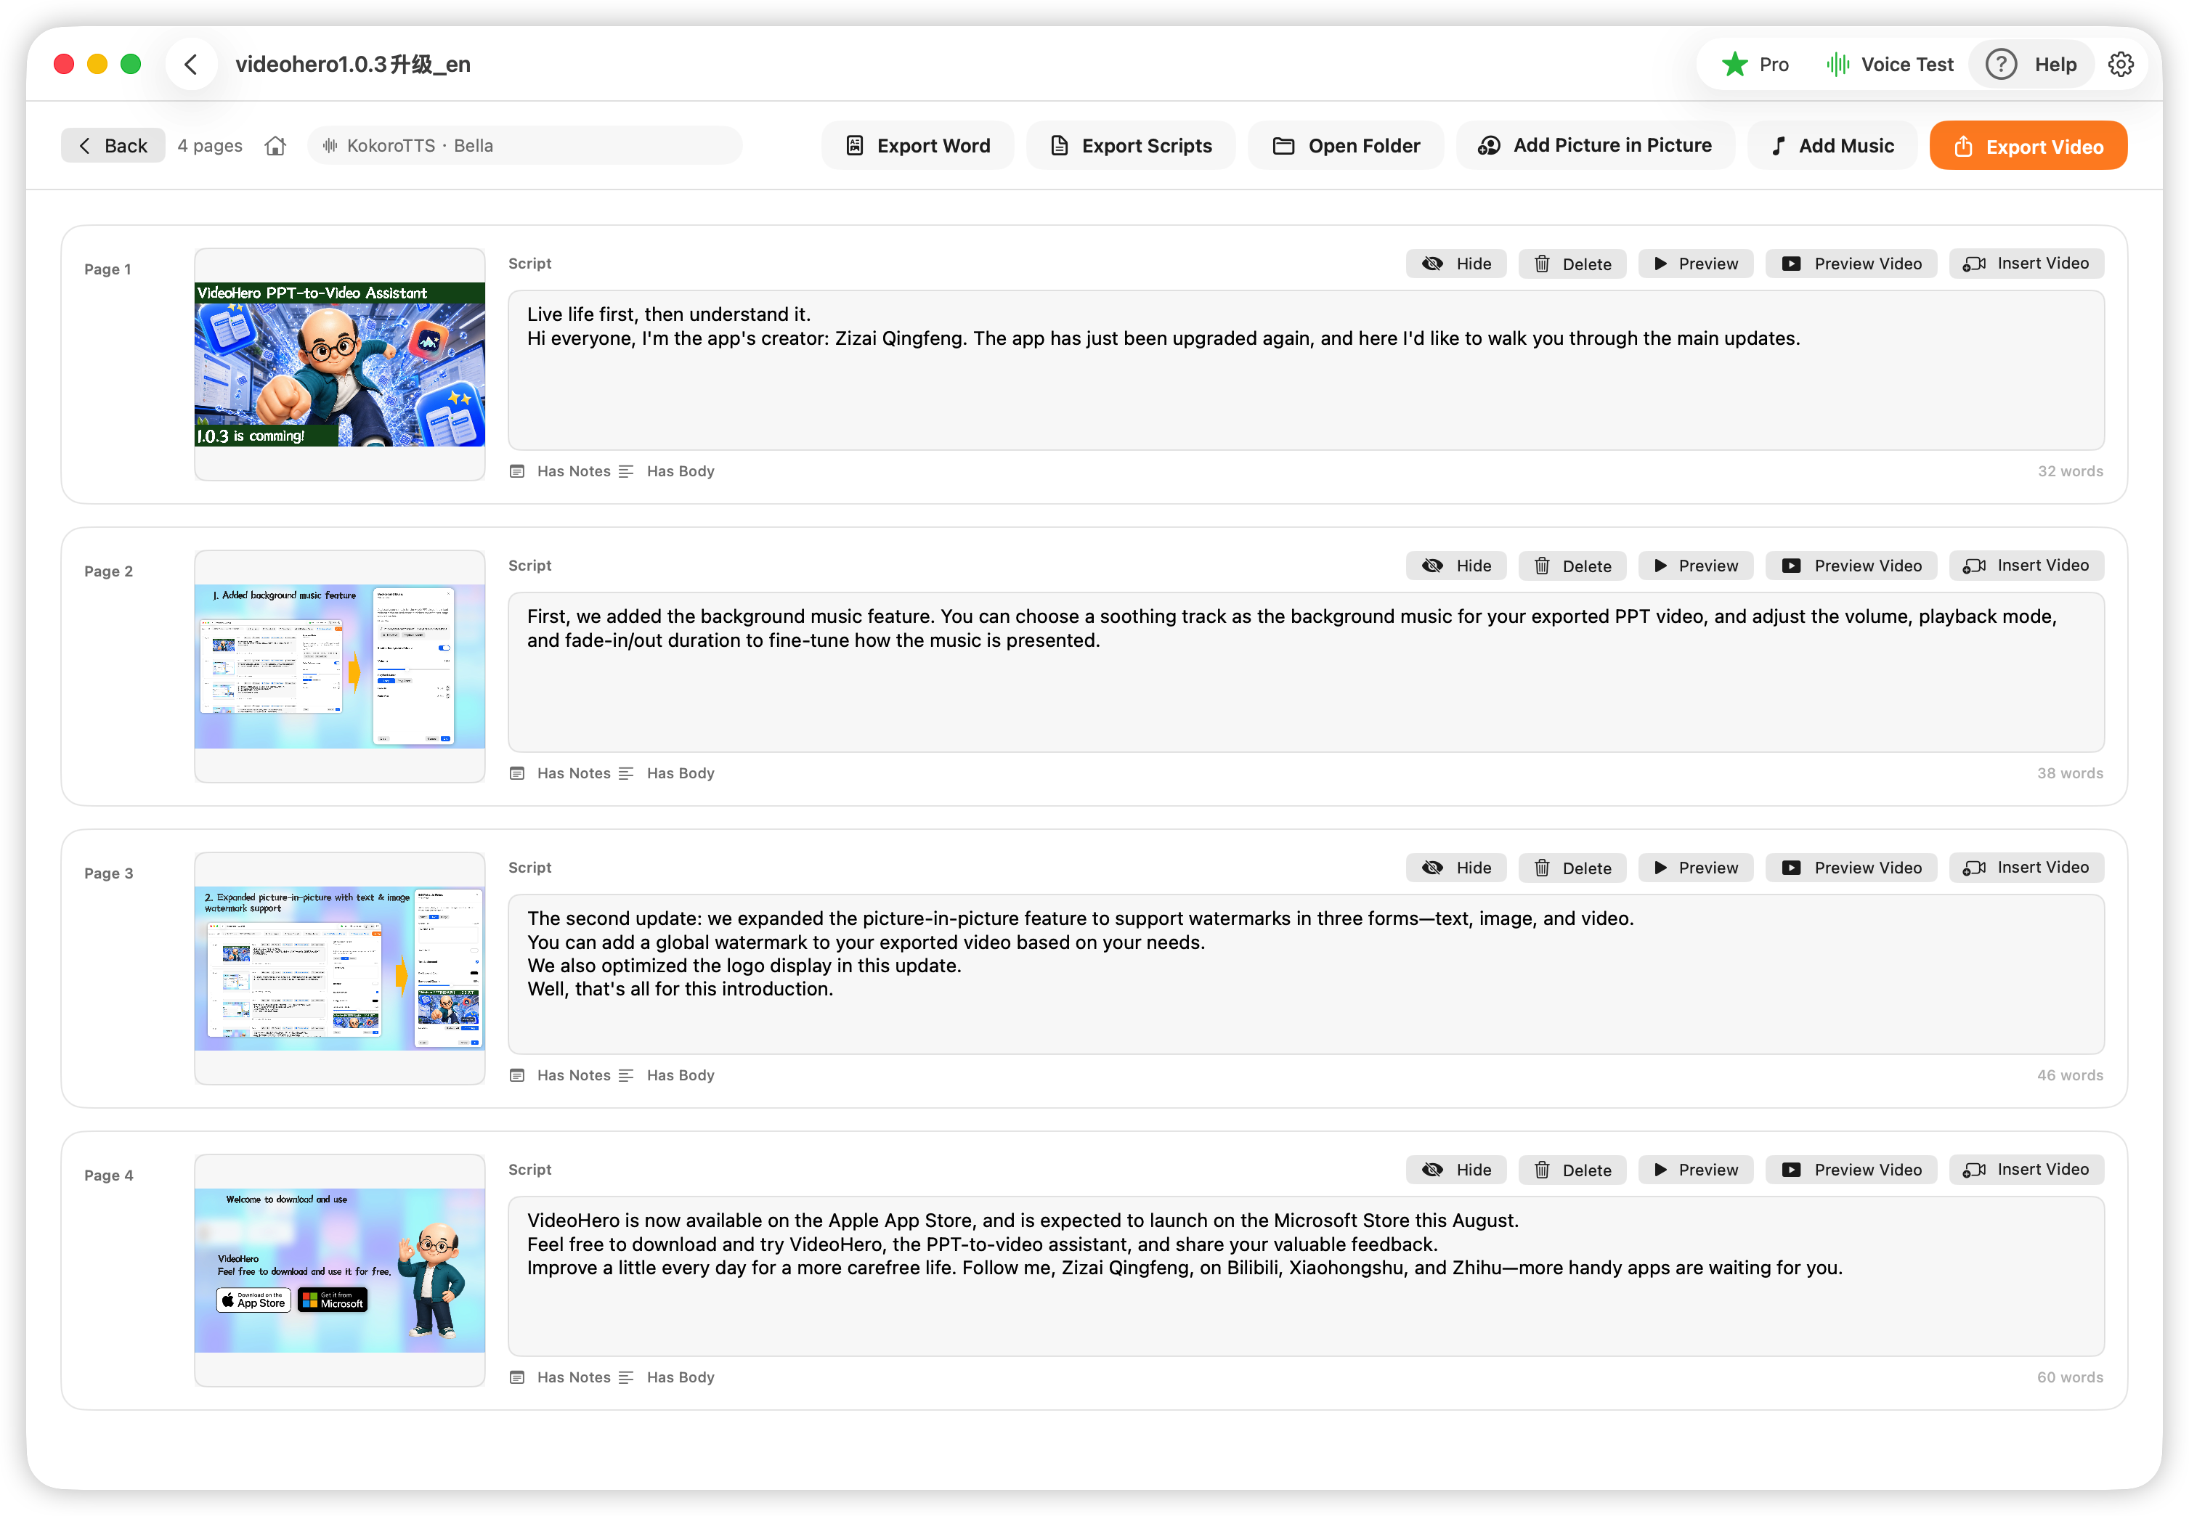Delete Page 2 with trash icon
Screen dimensions: 2189x1516
point(1572,566)
